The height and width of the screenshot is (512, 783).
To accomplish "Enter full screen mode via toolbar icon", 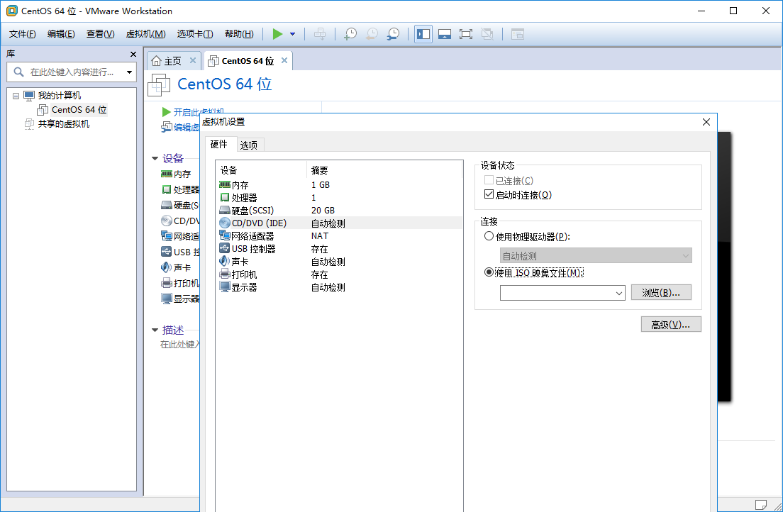I will click(x=465, y=33).
